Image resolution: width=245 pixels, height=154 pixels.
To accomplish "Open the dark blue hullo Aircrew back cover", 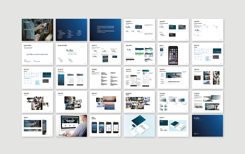I will (208, 126).
